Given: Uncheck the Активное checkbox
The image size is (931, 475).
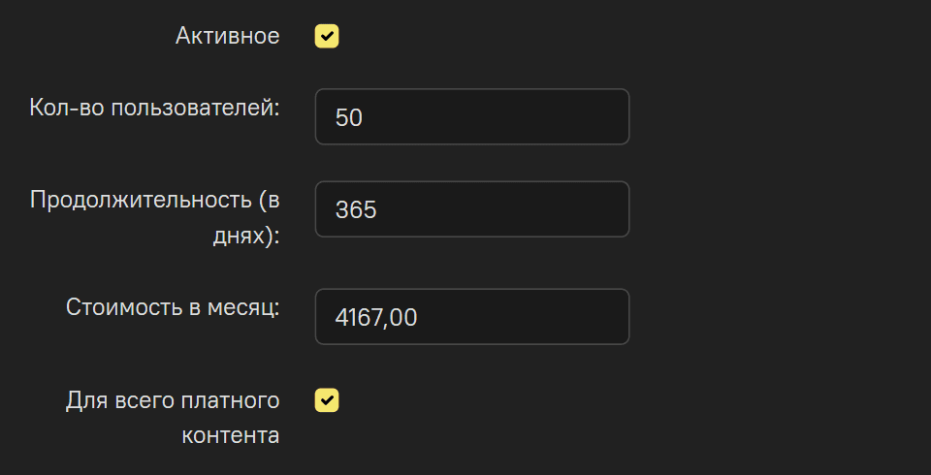Looking at the screenshot, I should [x=327, y=37].
